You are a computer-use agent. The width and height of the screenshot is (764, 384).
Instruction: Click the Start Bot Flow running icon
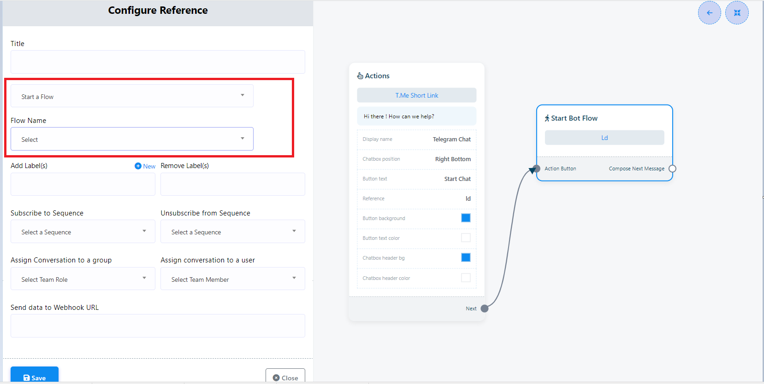pos(547,118)
